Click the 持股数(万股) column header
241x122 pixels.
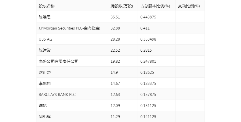tap(122, 6)
